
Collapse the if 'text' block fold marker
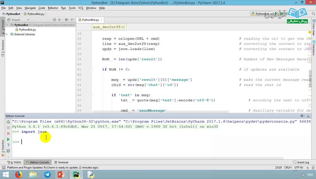(x=92, y=95)
